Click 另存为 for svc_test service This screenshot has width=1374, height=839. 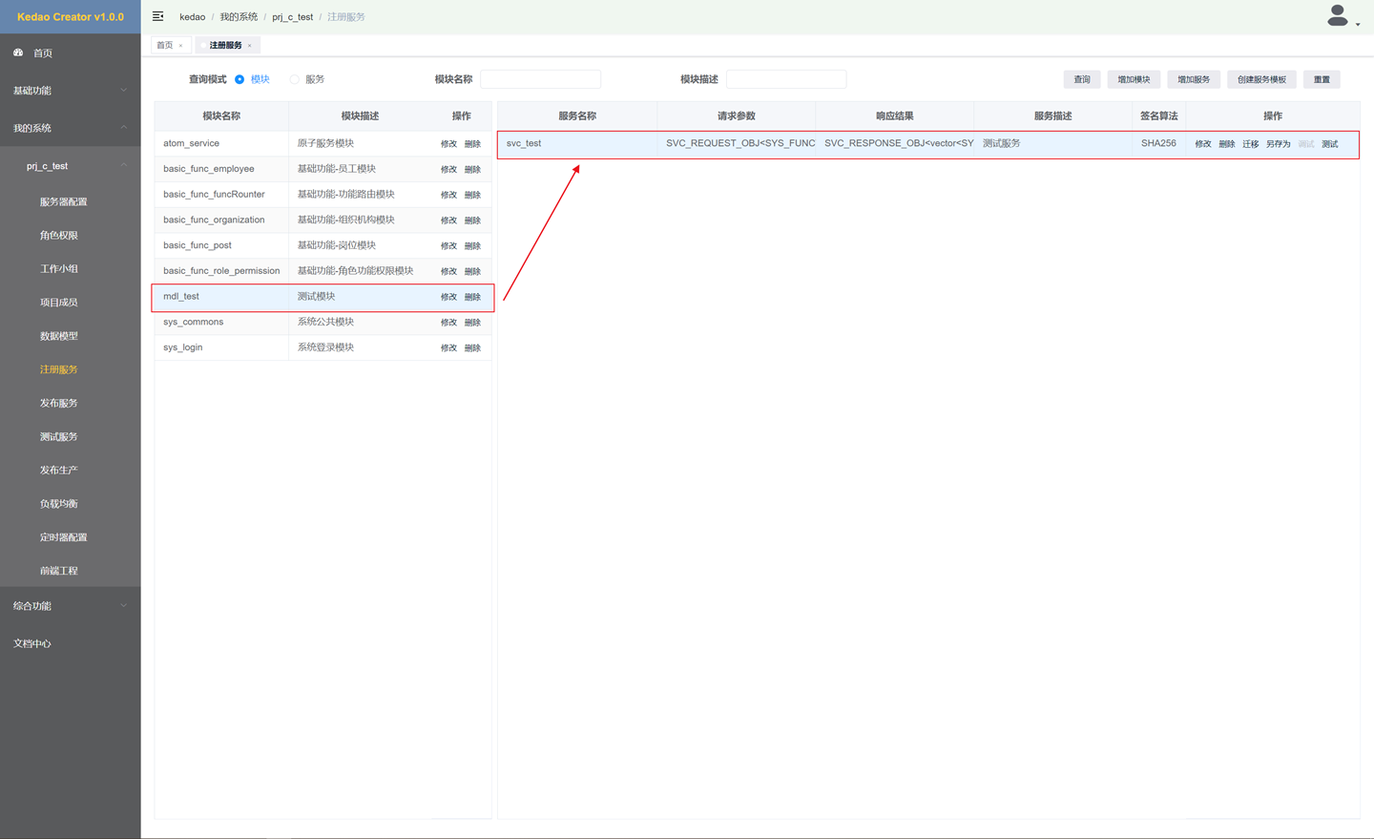(x=1279, y=144)
